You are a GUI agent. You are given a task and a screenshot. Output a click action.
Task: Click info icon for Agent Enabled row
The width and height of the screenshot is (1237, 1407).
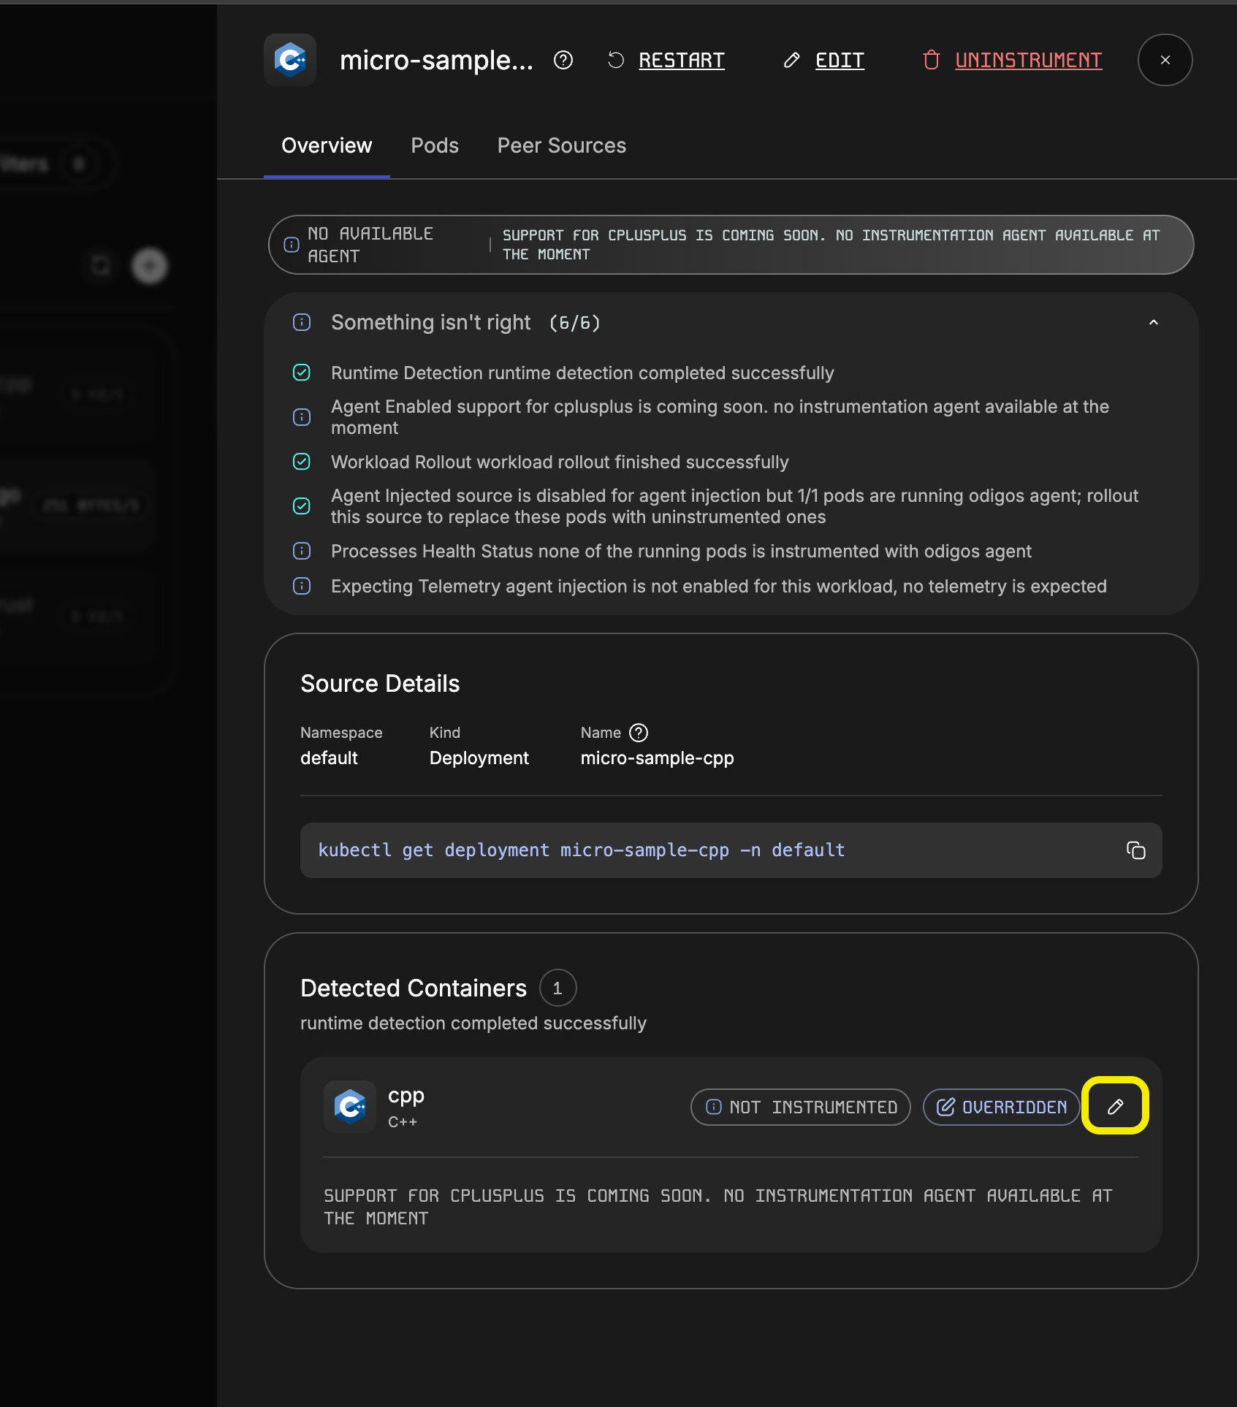tap(302, 417)
